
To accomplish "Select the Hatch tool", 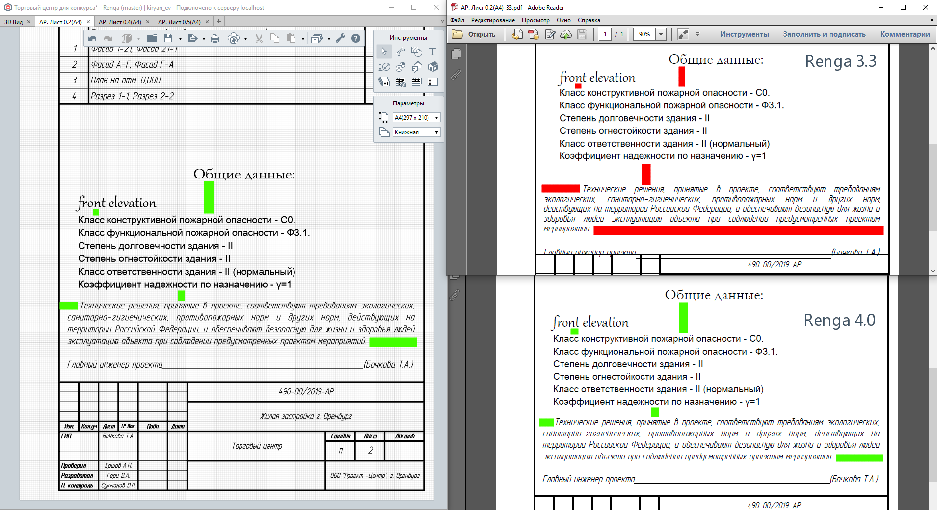I will tap(417, 51).
